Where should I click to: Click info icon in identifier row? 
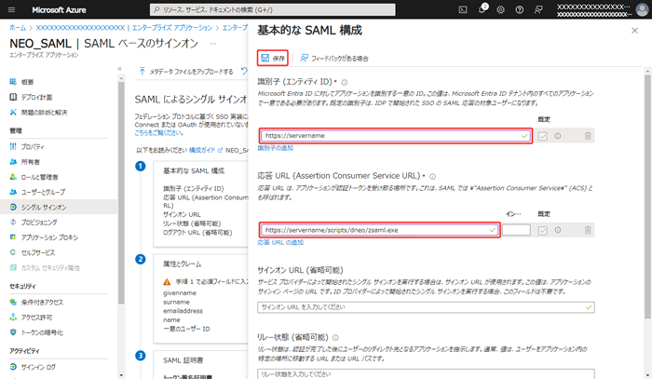pos(558,136)
